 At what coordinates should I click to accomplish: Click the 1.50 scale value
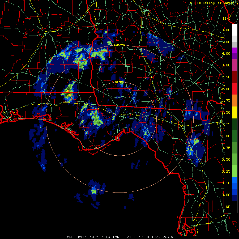pyautogui.click(x=226, y=113)
